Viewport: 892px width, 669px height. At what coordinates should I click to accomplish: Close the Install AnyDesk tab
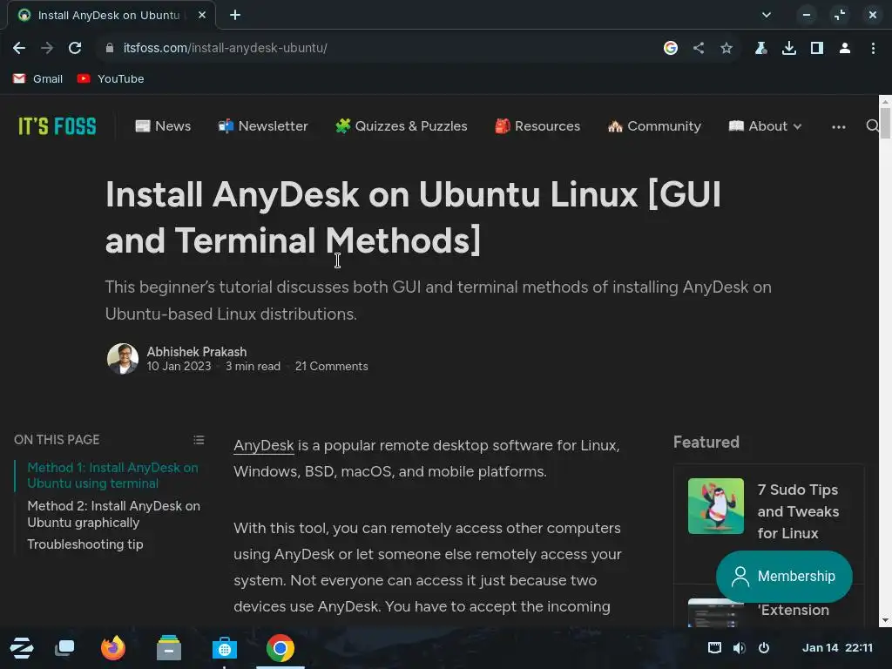pos(202,16)
